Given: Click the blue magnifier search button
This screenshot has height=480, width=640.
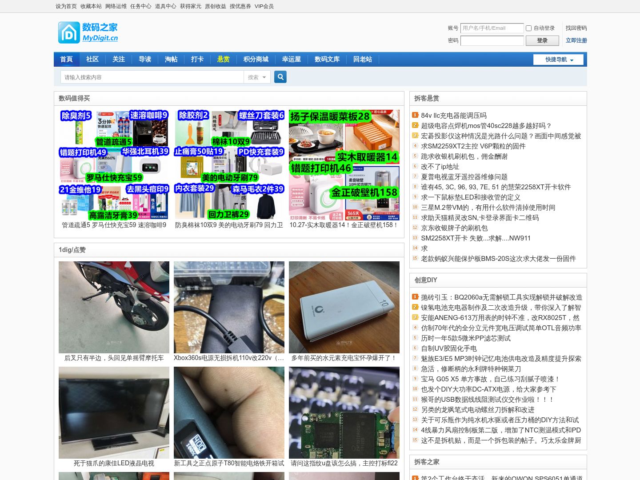Looking at the screenshot, I should click(x=280, y=77).
